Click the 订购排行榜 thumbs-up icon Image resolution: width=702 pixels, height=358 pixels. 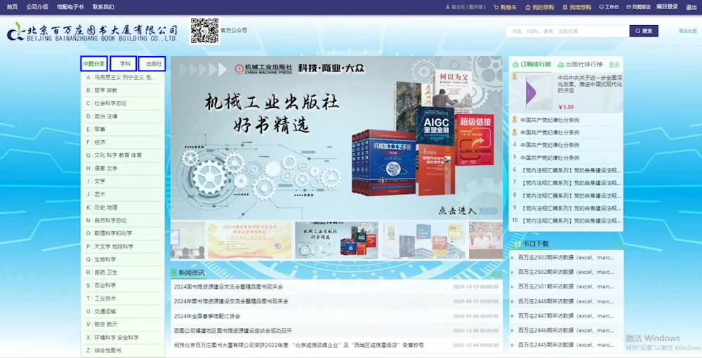click(x=515, y=64)
